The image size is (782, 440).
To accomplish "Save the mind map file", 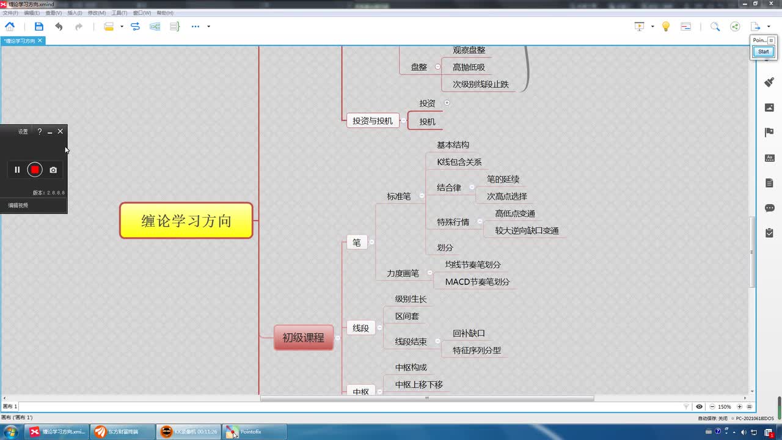I will 39,26.
